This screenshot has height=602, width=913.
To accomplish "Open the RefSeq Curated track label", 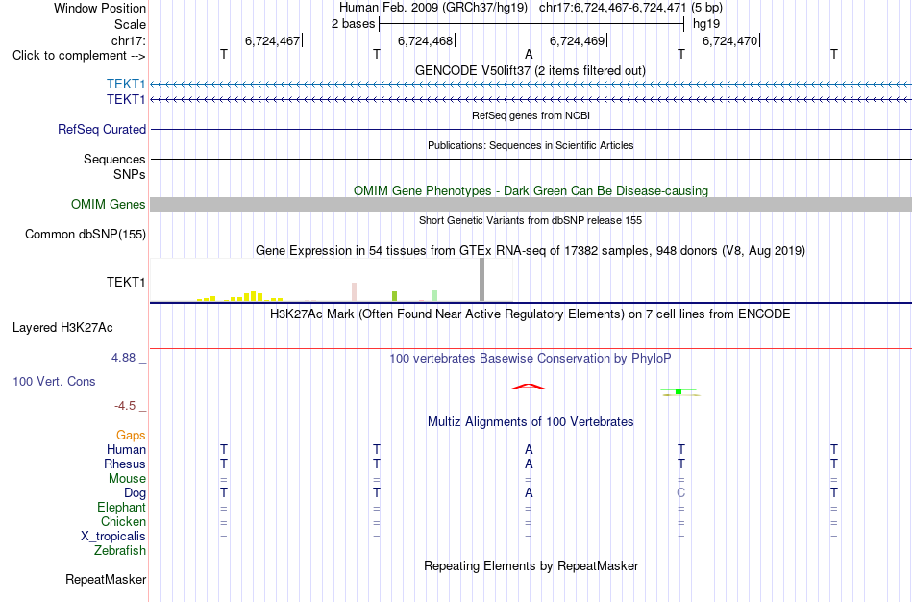I will pos(102,130).
